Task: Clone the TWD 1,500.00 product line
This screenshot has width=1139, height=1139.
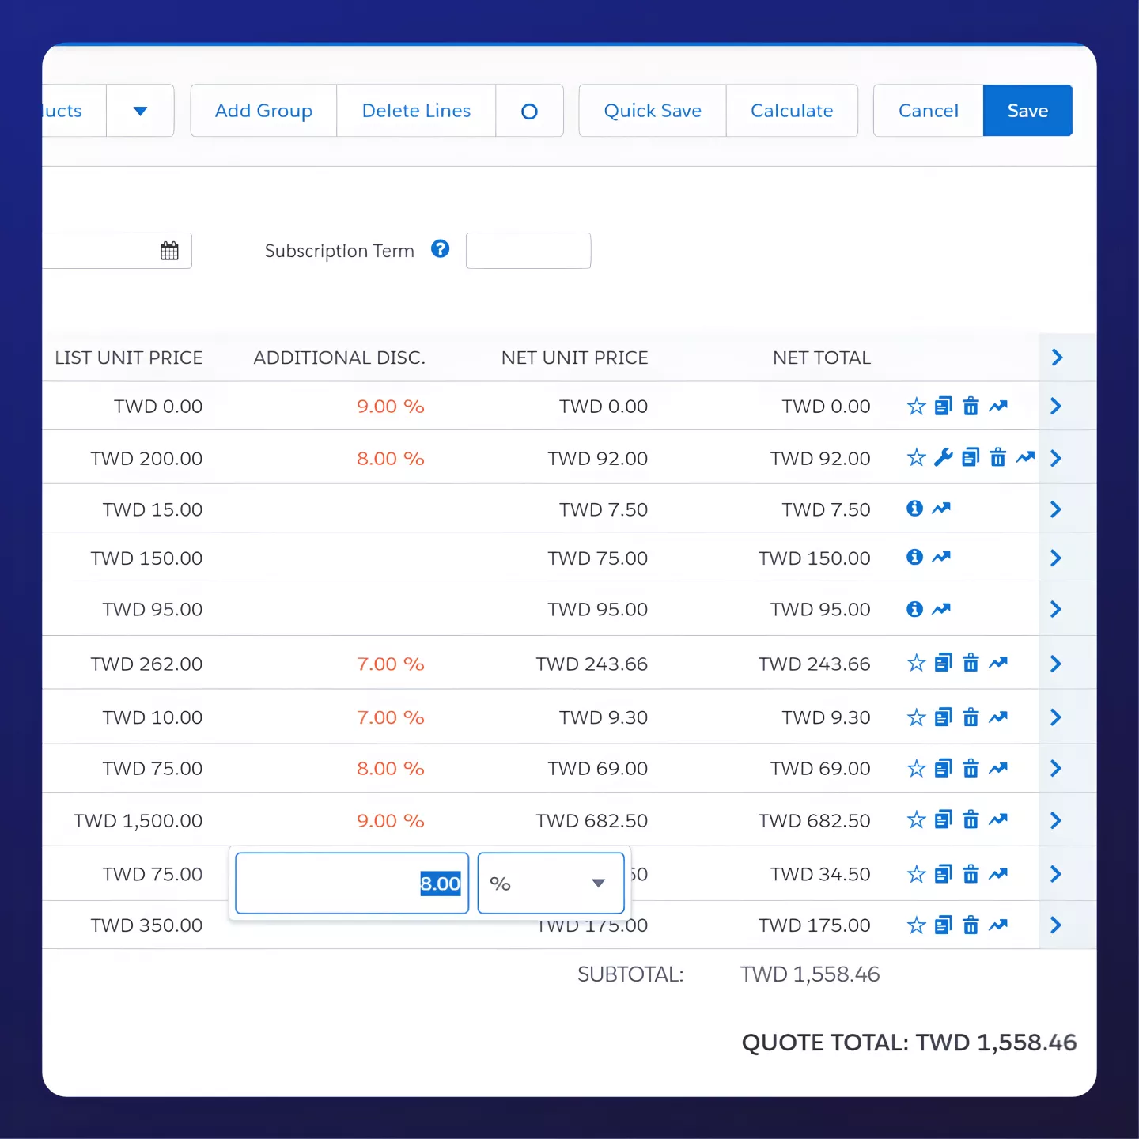Action: click(x=943, y=820)
